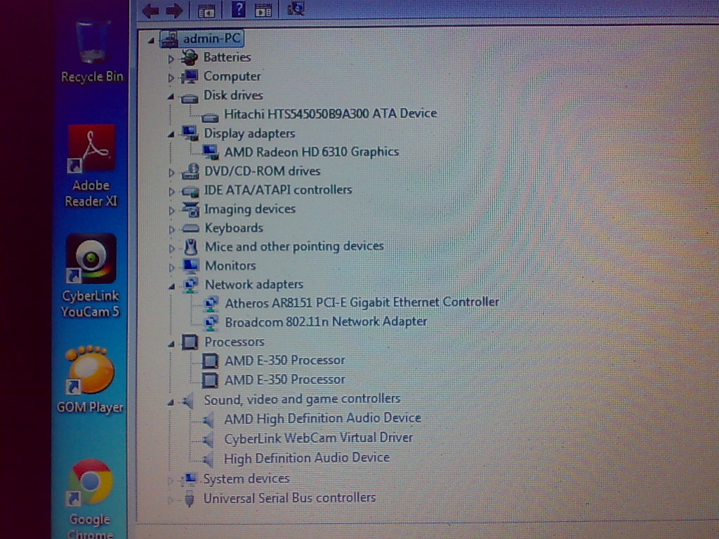
Task: Collapse Processors category
Action: [x=171, y=344]
